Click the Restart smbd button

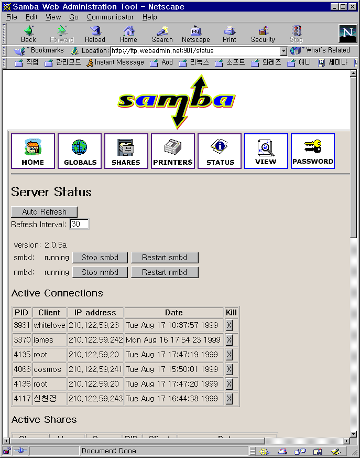(x=165, y=258)
